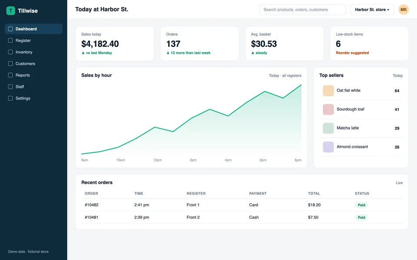Click the Reports sidebar icon
Image resolution: width=417 pixels, height=260 pixels.
click(10, 75)
